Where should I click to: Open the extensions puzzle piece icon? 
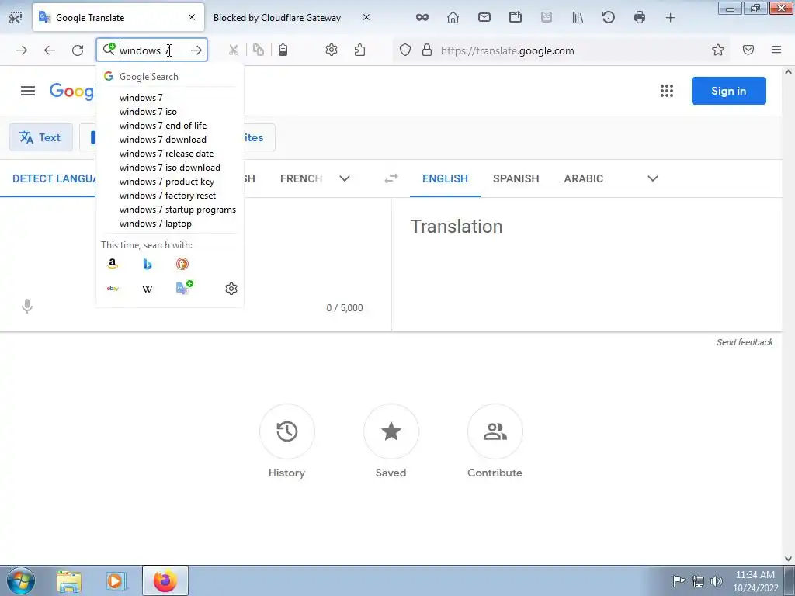coord(359,50)
